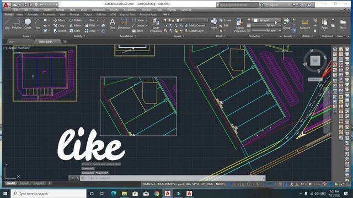The width and height of the screenshot is (353, 198).
Task: Click Edit block button
Action: tap(223, 26)
